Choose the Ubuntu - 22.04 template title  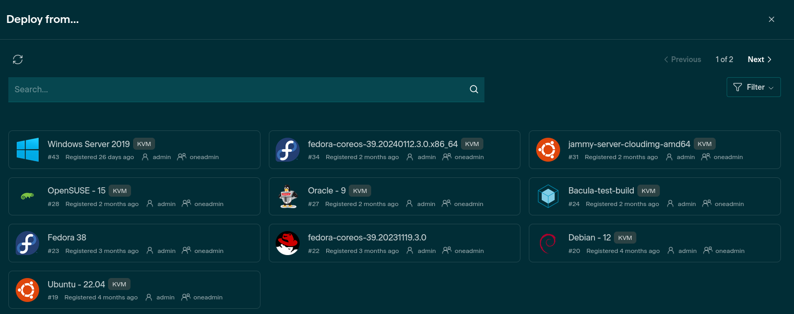pos(76,284)
